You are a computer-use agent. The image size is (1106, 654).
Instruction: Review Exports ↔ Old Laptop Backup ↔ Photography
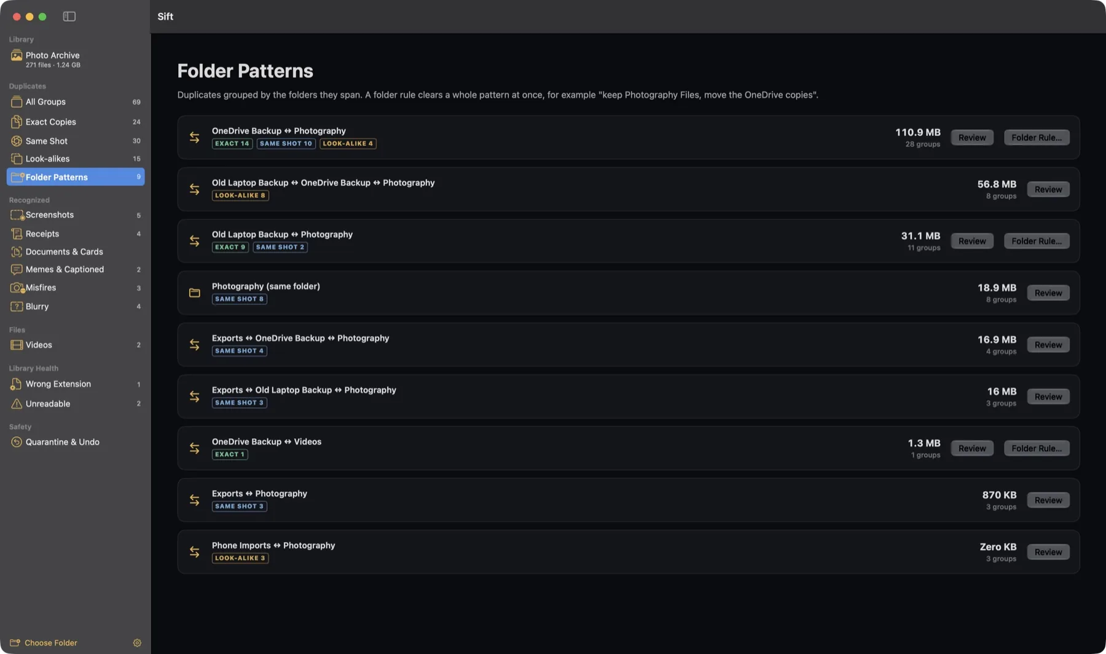point(1048,396)
